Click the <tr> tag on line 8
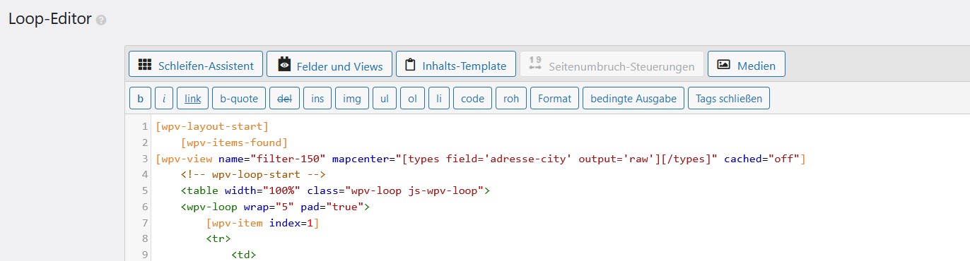 coord(218,239)
